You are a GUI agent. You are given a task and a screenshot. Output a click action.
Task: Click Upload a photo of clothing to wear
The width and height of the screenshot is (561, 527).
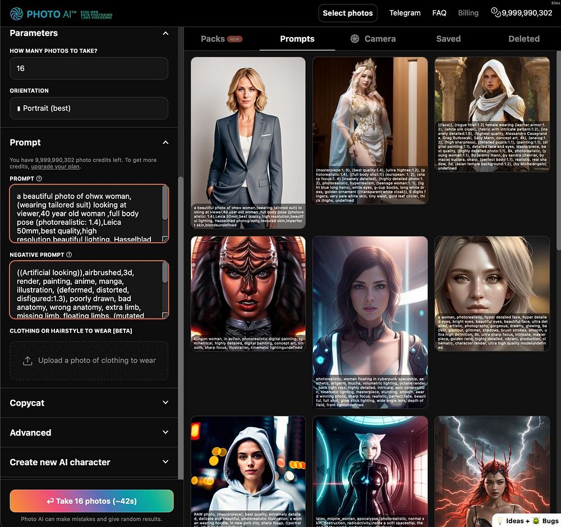[89, 360]
